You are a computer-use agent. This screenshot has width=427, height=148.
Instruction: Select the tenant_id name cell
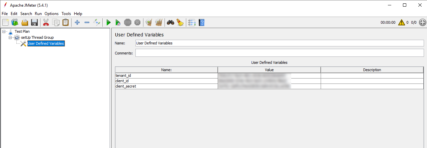coord(166,76)
